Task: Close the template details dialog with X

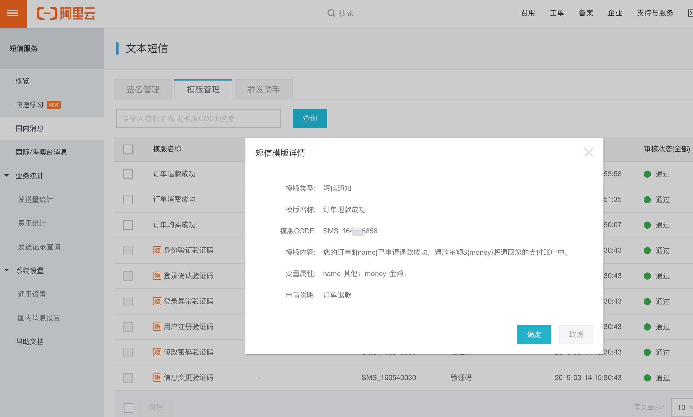Action: (x=588, y=152)
